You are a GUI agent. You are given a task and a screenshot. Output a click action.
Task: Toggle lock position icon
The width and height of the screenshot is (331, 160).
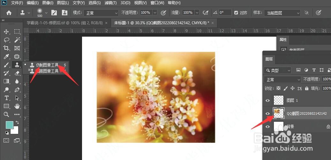click(x=292, y=88)
